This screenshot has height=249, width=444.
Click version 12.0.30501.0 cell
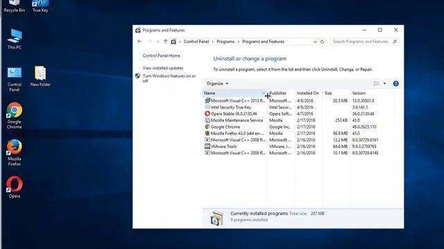[363, 100]
